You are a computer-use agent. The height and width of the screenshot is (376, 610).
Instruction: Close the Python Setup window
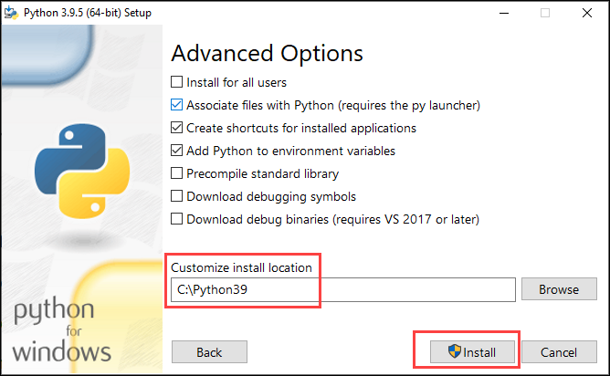point(587,13)
